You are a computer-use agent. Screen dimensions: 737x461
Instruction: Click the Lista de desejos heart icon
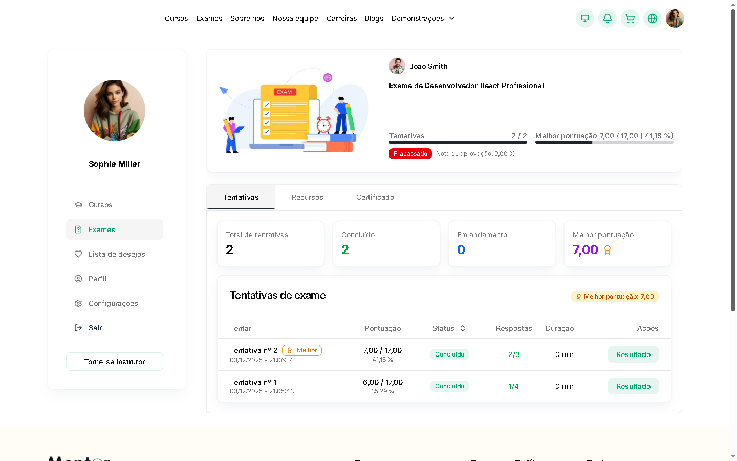pyautogui.click(x=78, y=254)
